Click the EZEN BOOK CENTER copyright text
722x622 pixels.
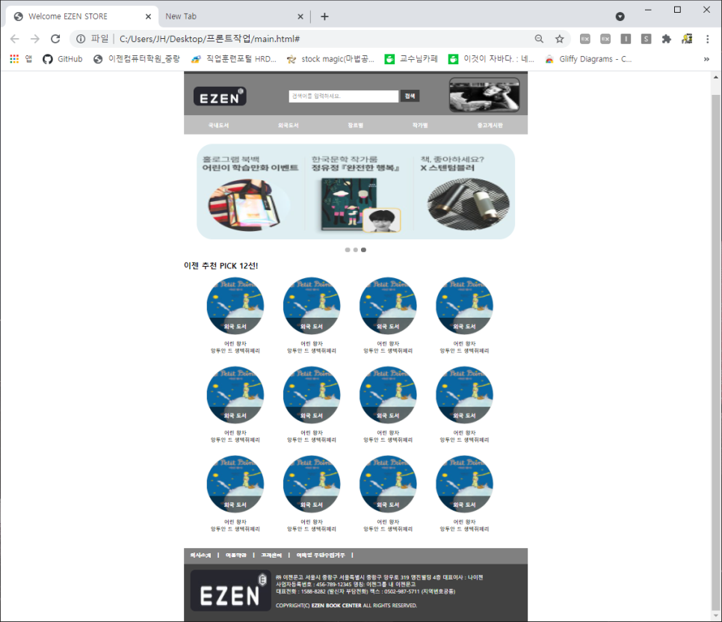(336, 606)
